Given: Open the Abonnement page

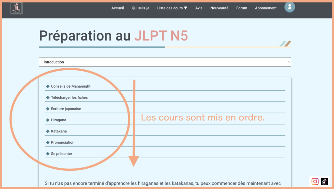Looking at the screenshot, I should click(266, 8).
